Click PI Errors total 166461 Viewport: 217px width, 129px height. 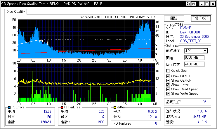[46, 122]
